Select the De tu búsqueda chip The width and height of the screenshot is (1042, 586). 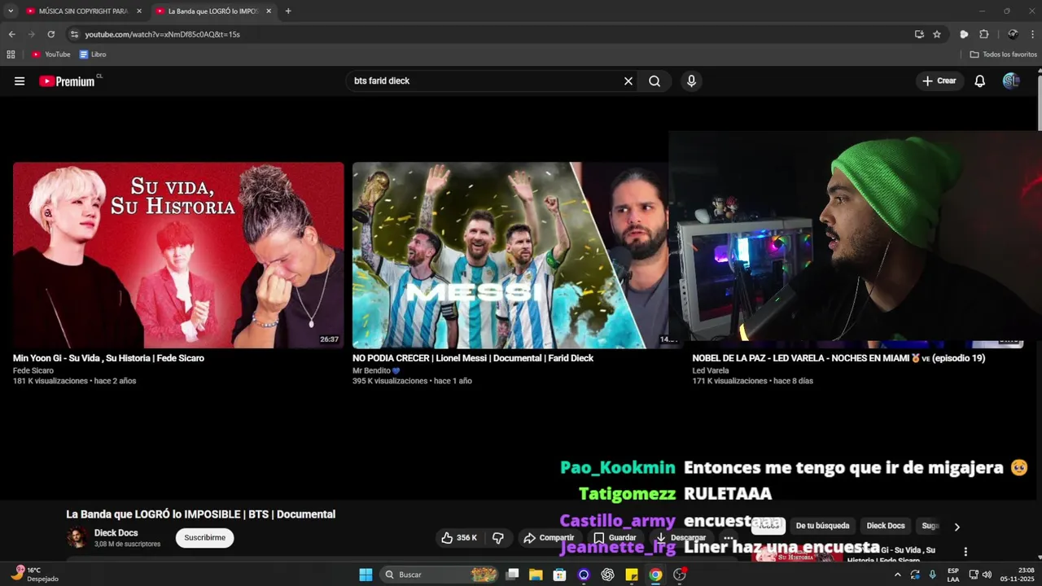822,526
